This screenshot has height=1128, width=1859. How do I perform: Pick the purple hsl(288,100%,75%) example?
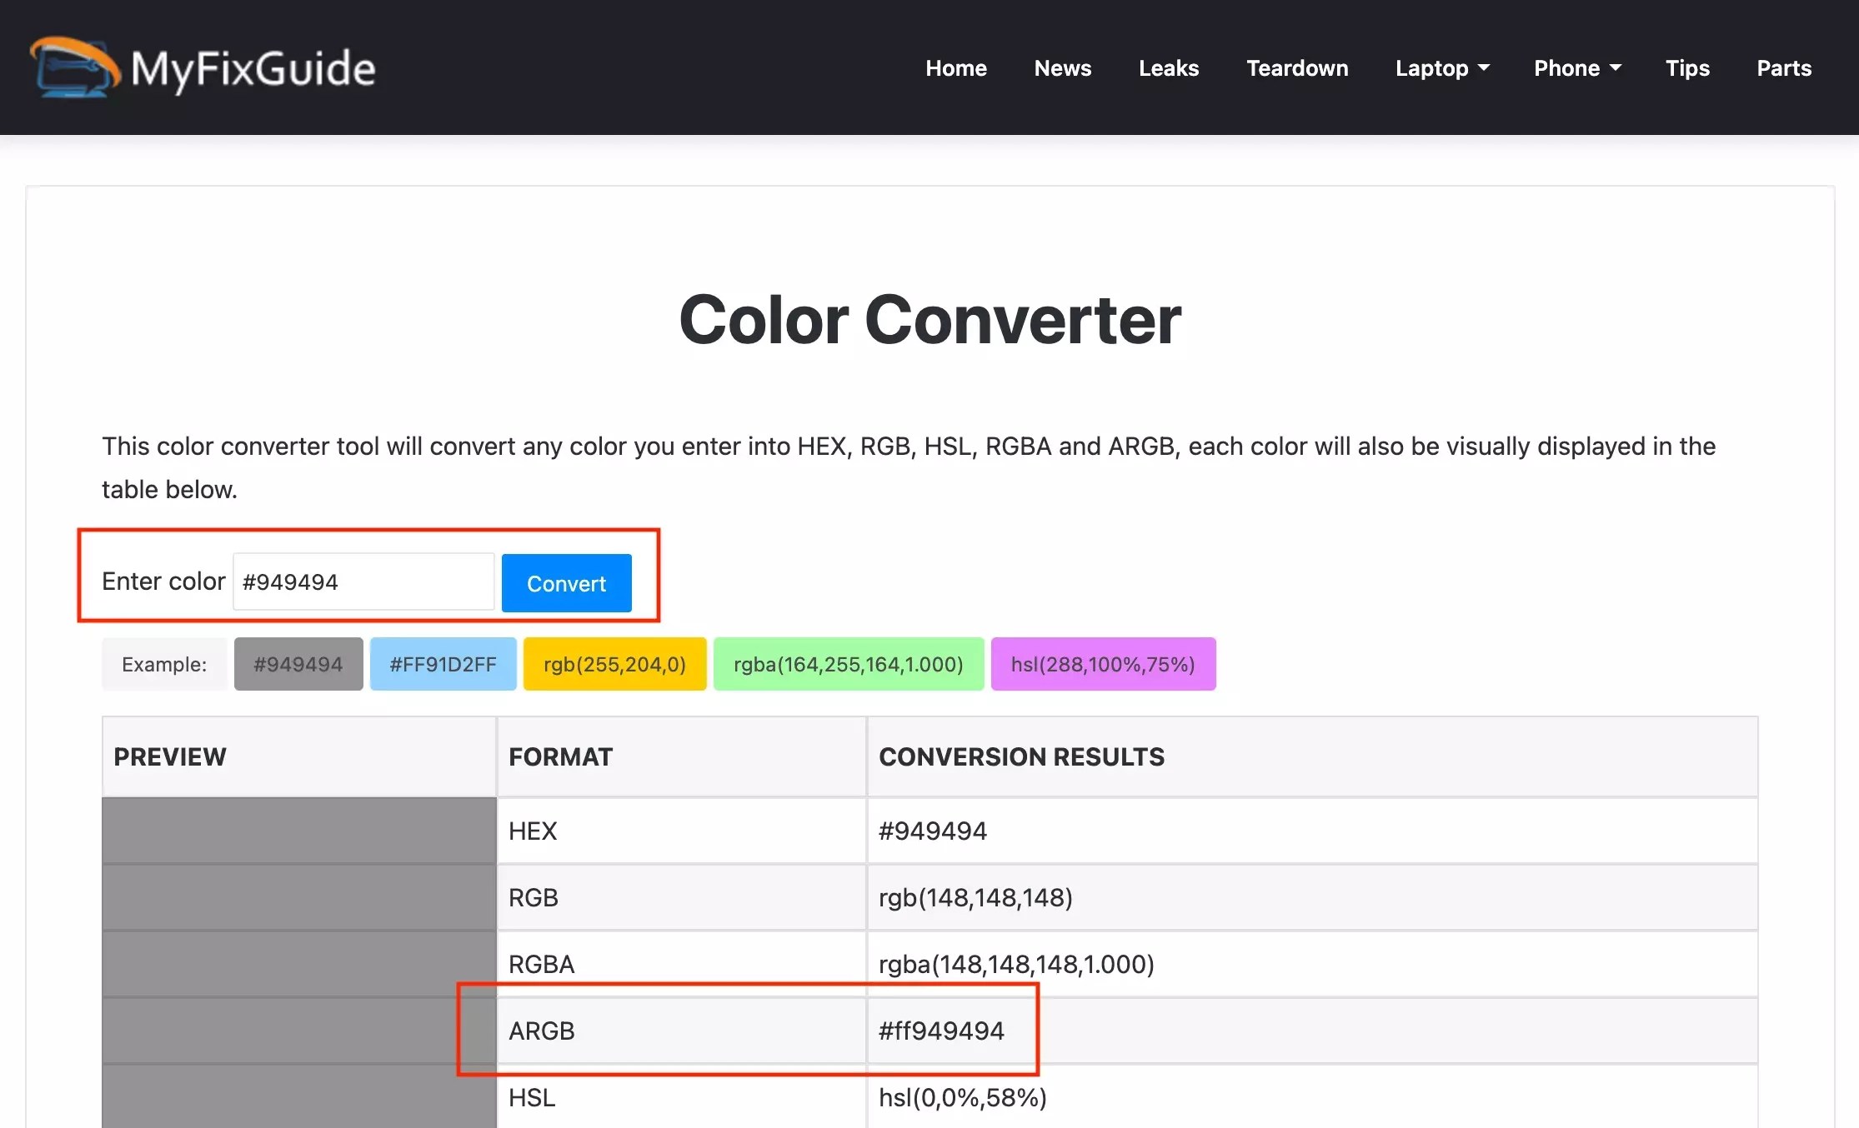click(1102, 664)
